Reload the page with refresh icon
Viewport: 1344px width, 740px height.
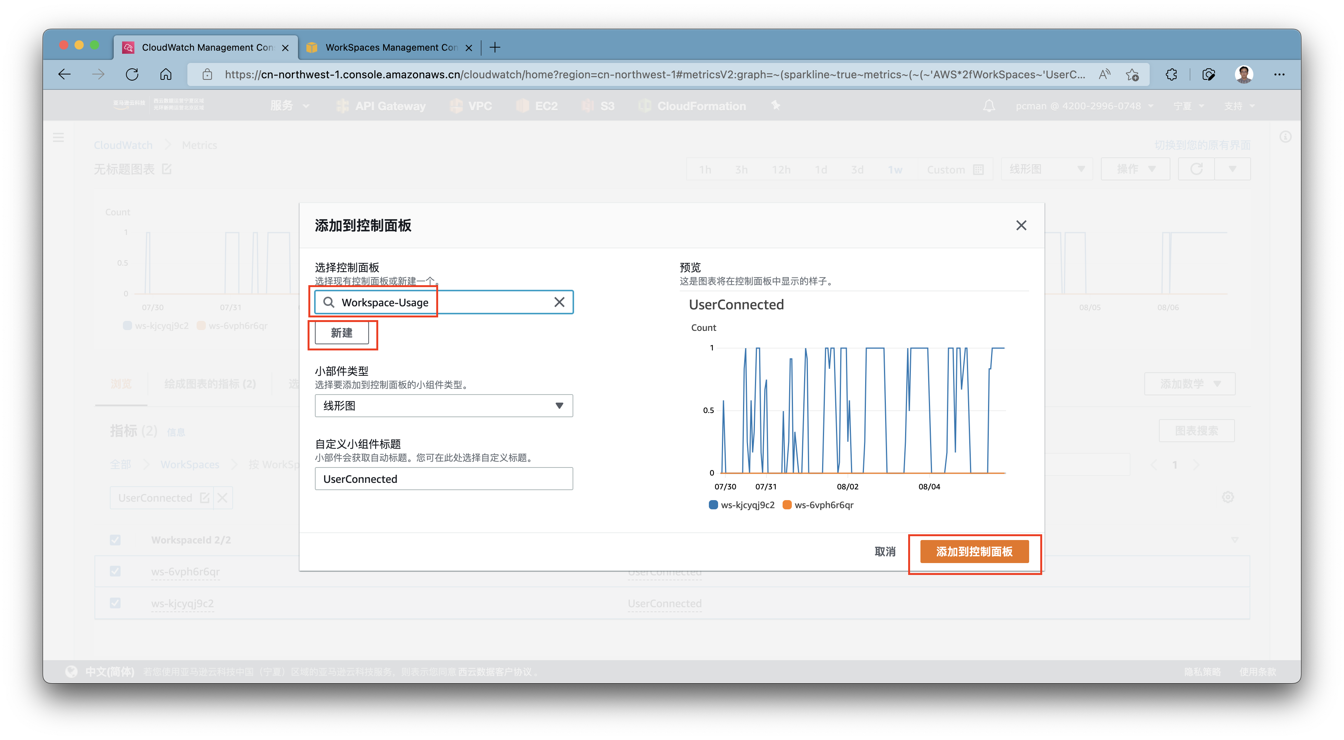[x=132, y=74]
